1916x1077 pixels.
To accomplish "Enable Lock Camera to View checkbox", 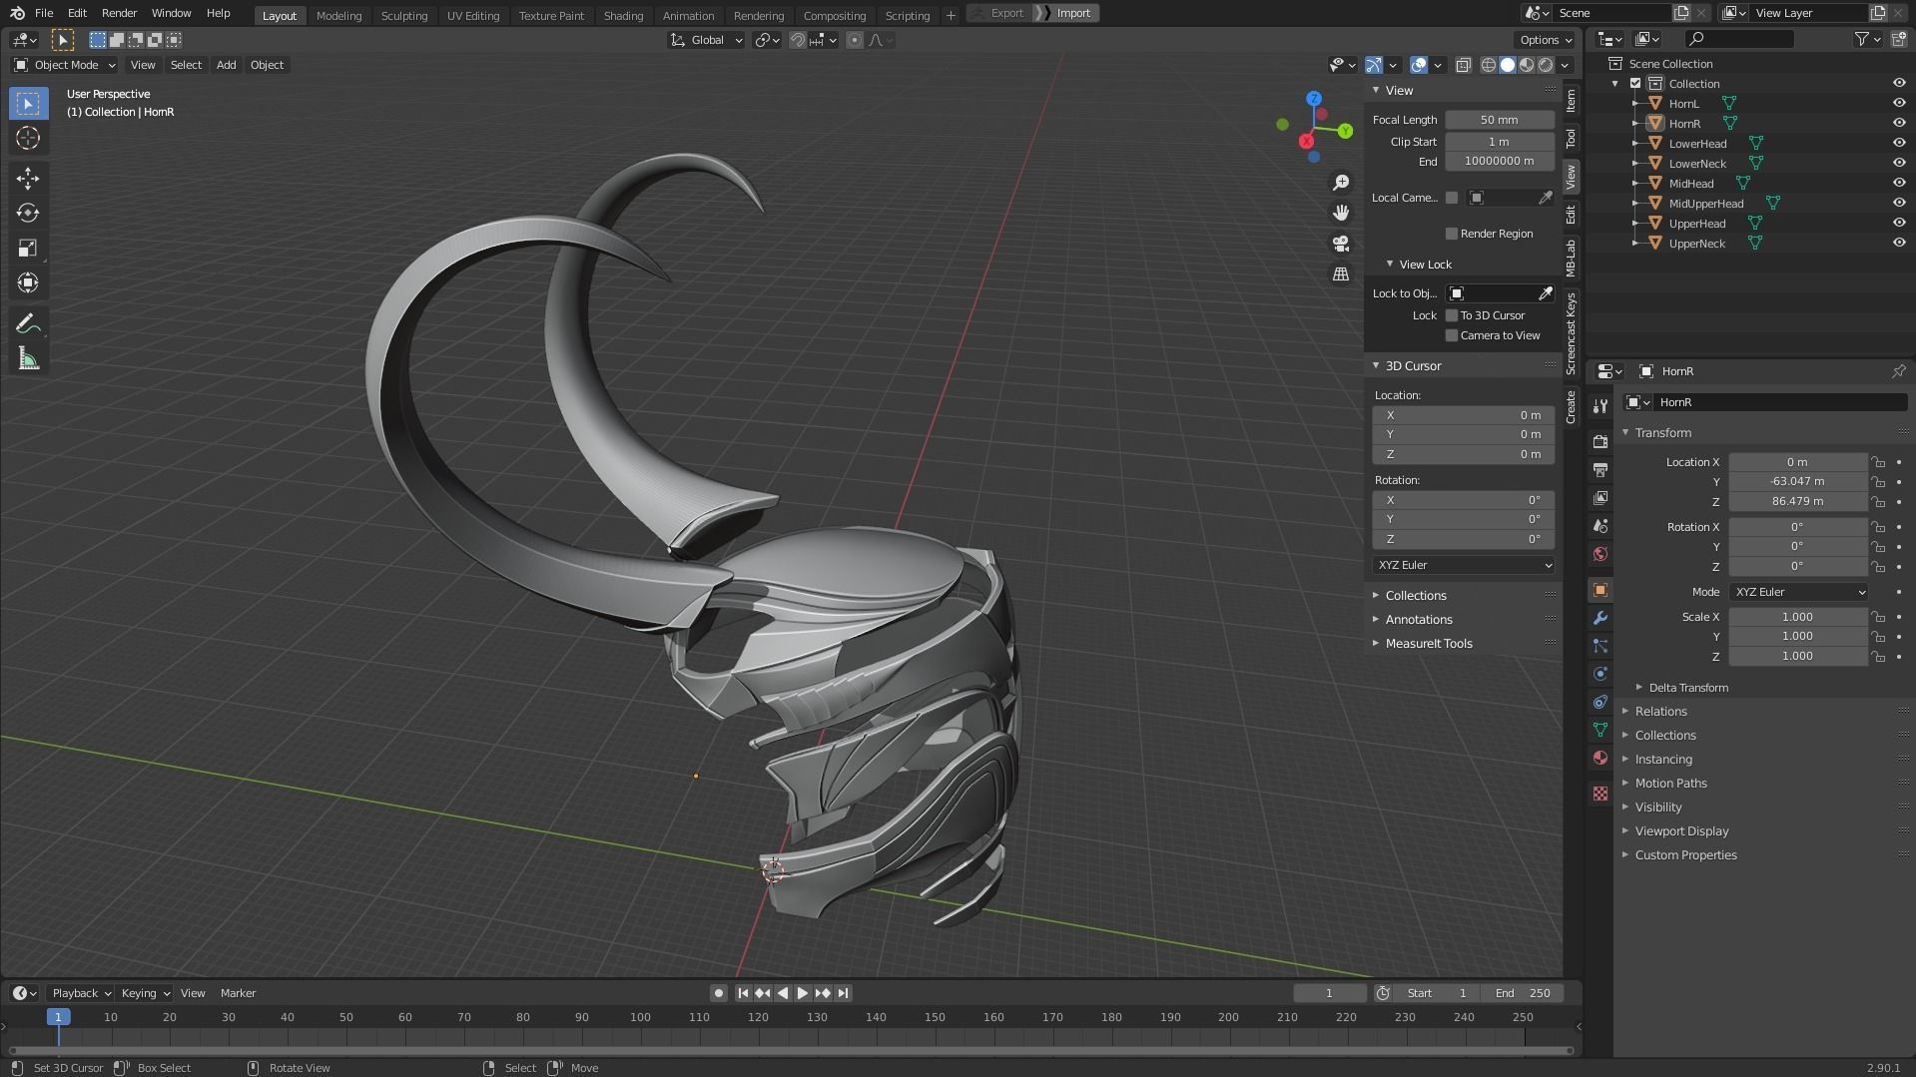I will 1452,335.
